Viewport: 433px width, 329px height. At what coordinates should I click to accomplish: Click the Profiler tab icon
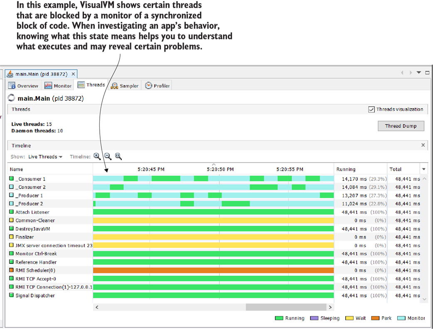[148, 86]
